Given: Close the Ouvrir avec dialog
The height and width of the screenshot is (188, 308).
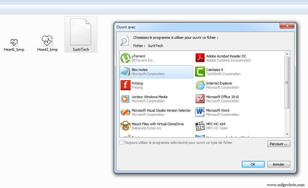Looking at the screenshot, I should point(287,26).
